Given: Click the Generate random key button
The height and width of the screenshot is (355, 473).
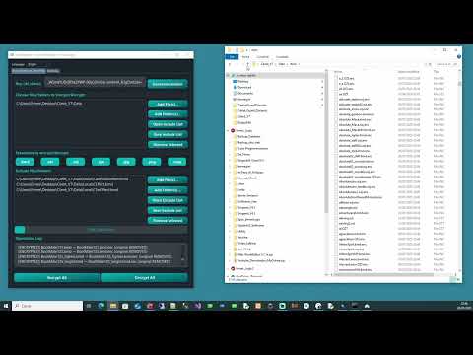Looking at the screenshot, I should 168,84.
